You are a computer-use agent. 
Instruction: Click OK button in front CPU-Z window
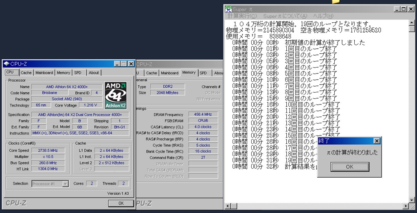pyautogui.click(x=121, y=203)
